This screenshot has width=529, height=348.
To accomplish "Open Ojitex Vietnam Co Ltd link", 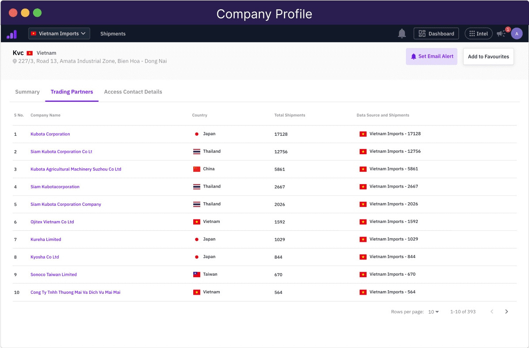I will [x=53, y=222].
